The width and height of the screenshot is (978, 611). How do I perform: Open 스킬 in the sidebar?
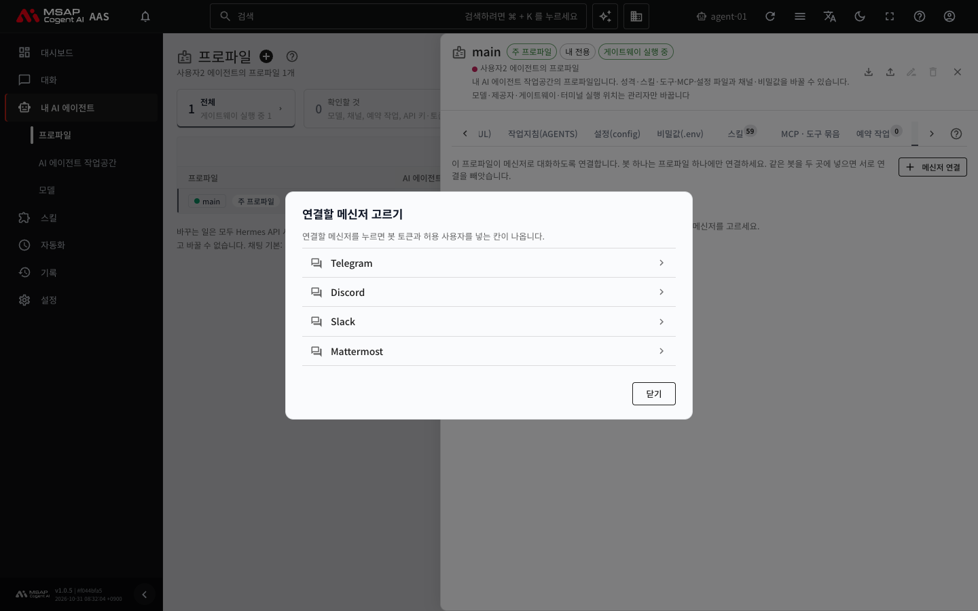click(x=81, y=218)
